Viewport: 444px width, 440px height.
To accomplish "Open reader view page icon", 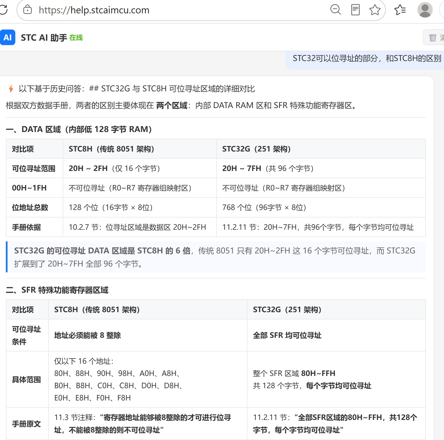I will (355, 10).
